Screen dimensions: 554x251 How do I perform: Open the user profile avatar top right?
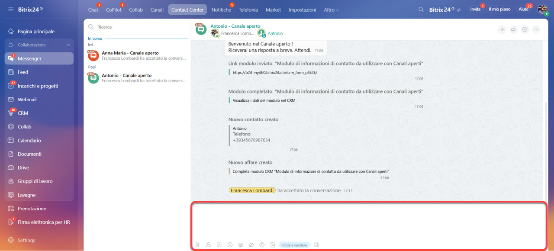[543, 10]
